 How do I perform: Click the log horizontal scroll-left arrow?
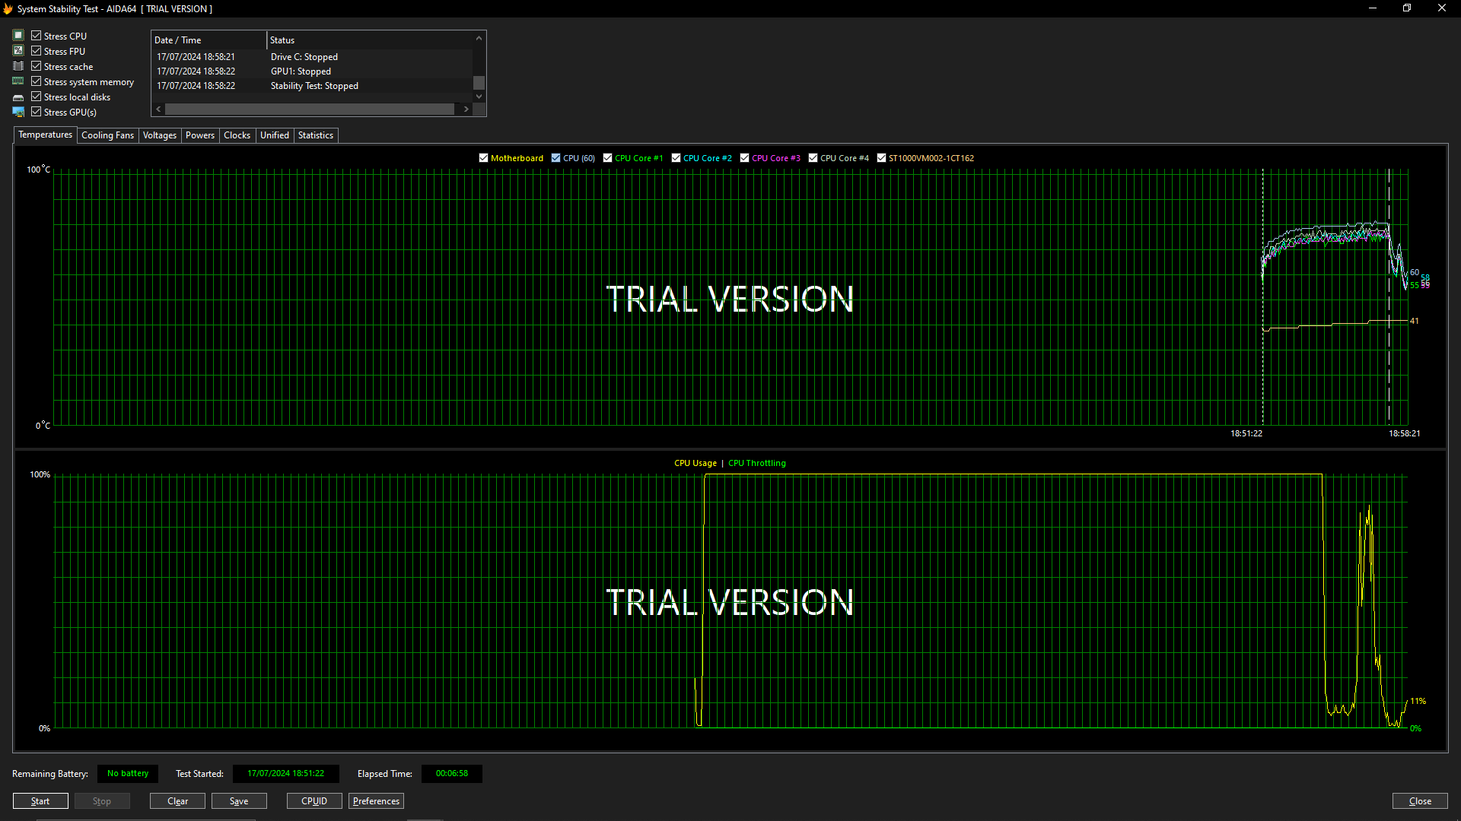coord(158,109)
